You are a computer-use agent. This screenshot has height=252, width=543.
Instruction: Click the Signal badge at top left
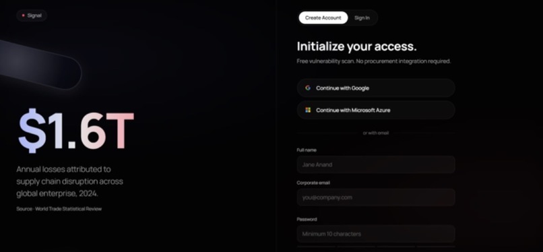(32, 15)
